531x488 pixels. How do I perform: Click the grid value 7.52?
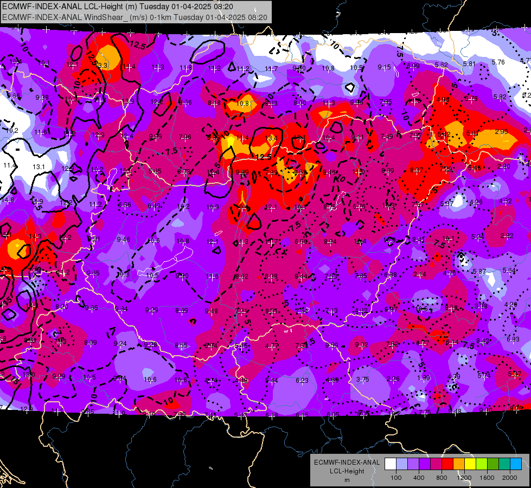pyautogui.click(x=392, y=344)
